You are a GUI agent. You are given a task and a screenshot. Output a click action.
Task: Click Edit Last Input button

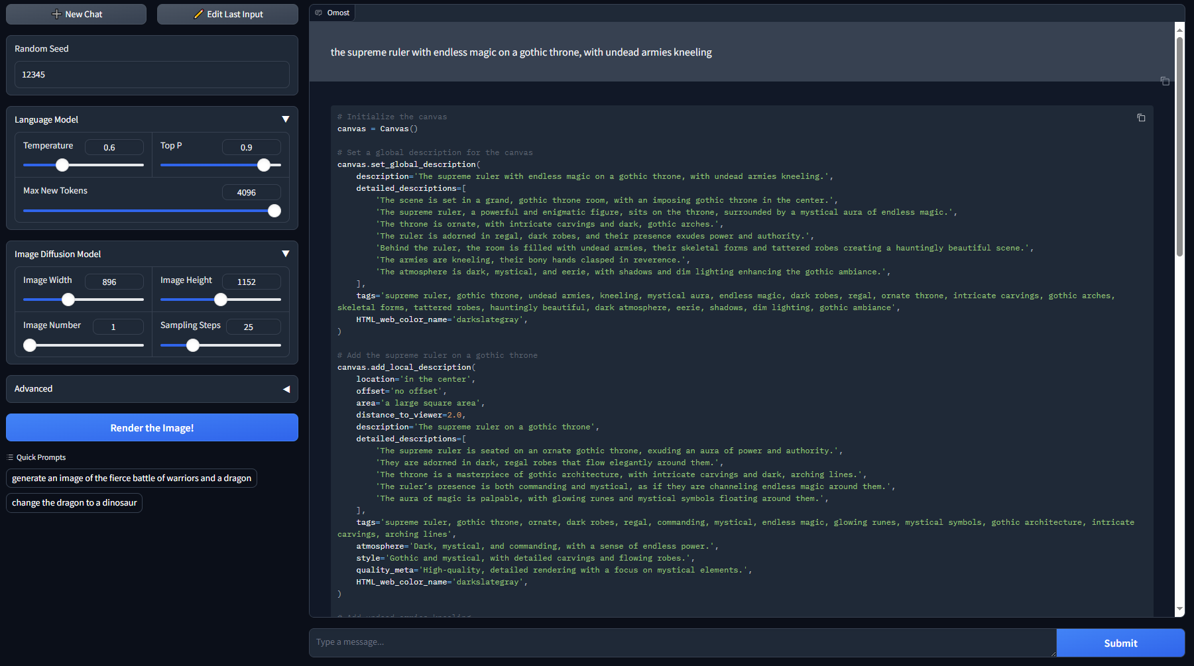[227, 14]
